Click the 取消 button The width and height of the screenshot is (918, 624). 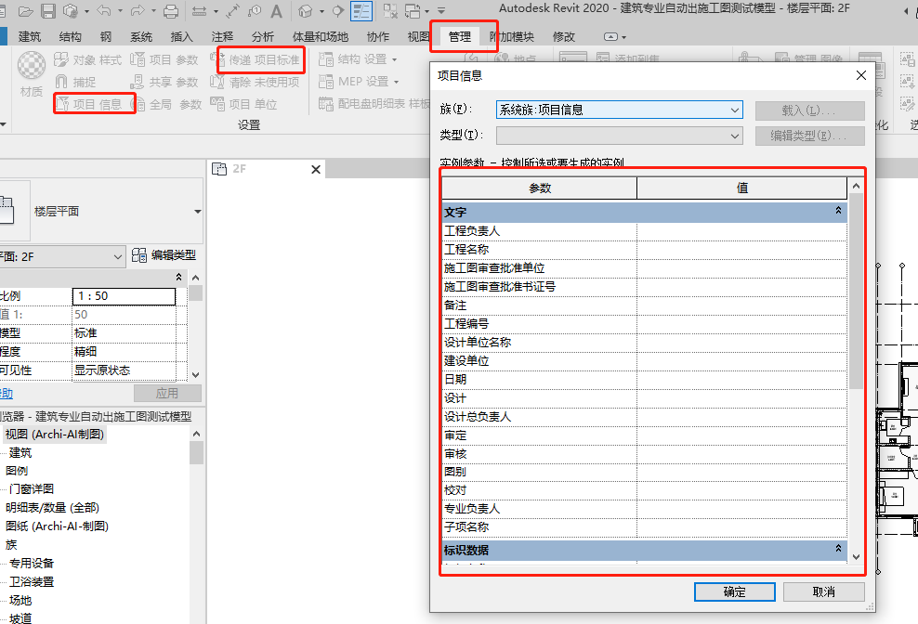click(823, 591)
